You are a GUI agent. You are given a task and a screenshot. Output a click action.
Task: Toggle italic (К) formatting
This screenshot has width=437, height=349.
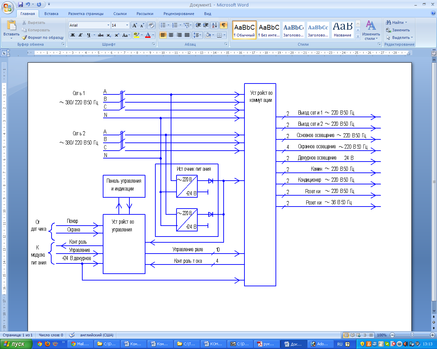coord(81,35)
